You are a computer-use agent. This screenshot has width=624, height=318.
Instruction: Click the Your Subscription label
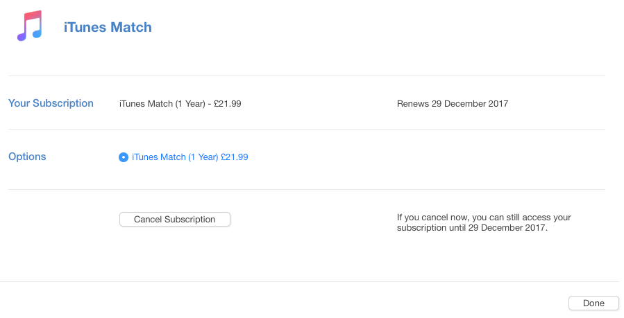point(51,103)
